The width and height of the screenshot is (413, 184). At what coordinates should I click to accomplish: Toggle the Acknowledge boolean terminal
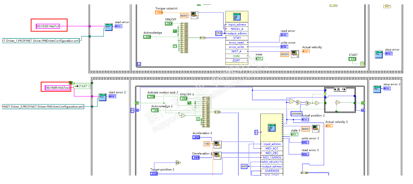147,37
